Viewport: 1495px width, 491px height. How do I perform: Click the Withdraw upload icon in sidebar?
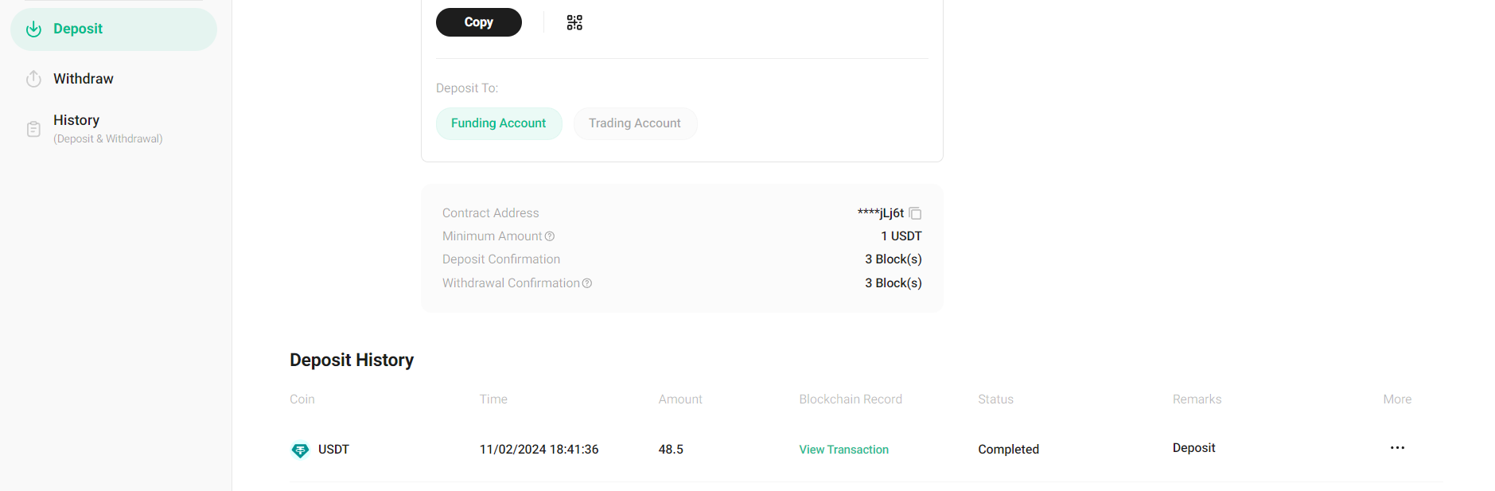coord(33,79)
